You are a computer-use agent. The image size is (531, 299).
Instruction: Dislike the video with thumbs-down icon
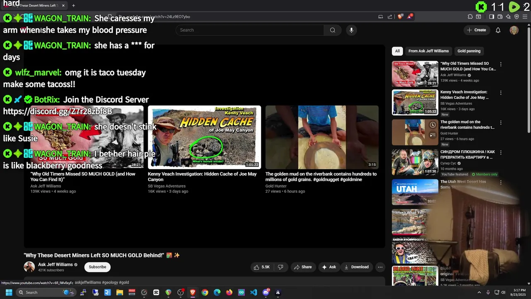tap(280, 267)
